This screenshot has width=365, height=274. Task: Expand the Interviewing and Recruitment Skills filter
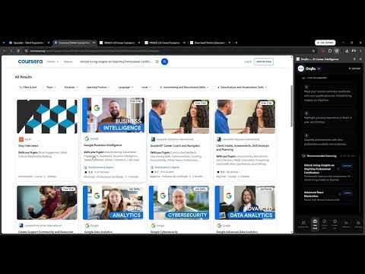pyautogui.click(x=184, y=87)
